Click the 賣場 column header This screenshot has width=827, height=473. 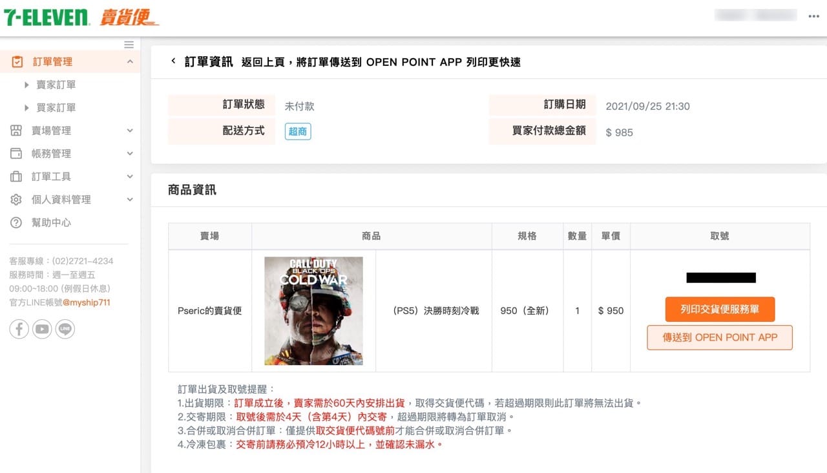210,236
